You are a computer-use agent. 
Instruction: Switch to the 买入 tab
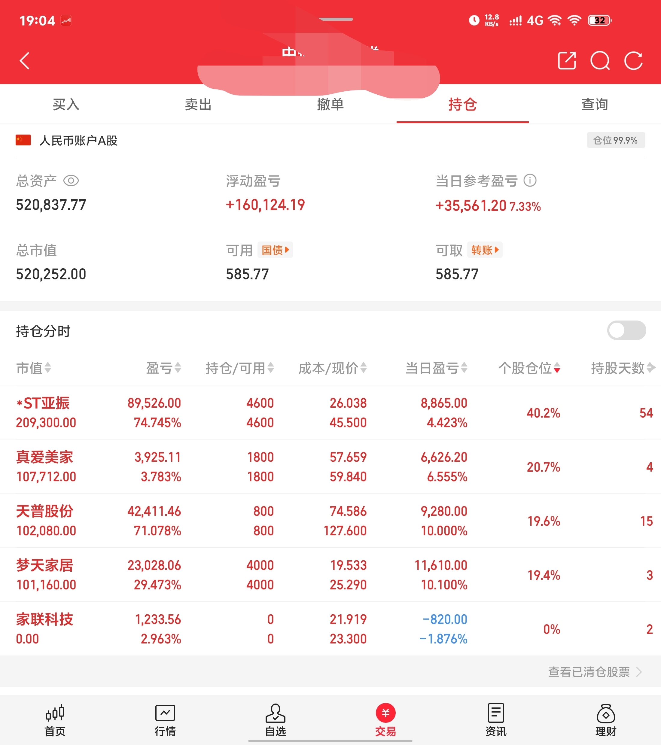66,105
